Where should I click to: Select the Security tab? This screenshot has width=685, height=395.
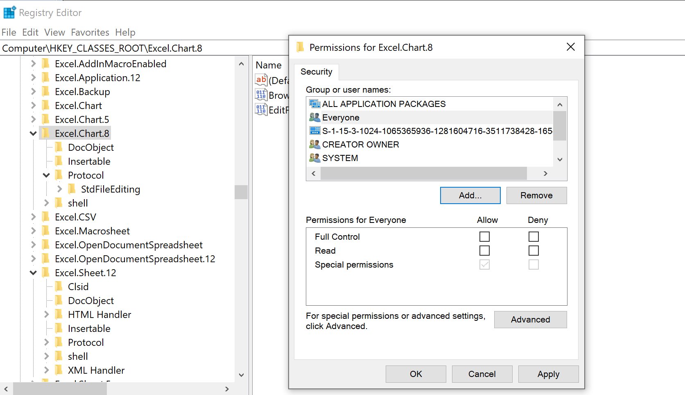tap(317, 72)
